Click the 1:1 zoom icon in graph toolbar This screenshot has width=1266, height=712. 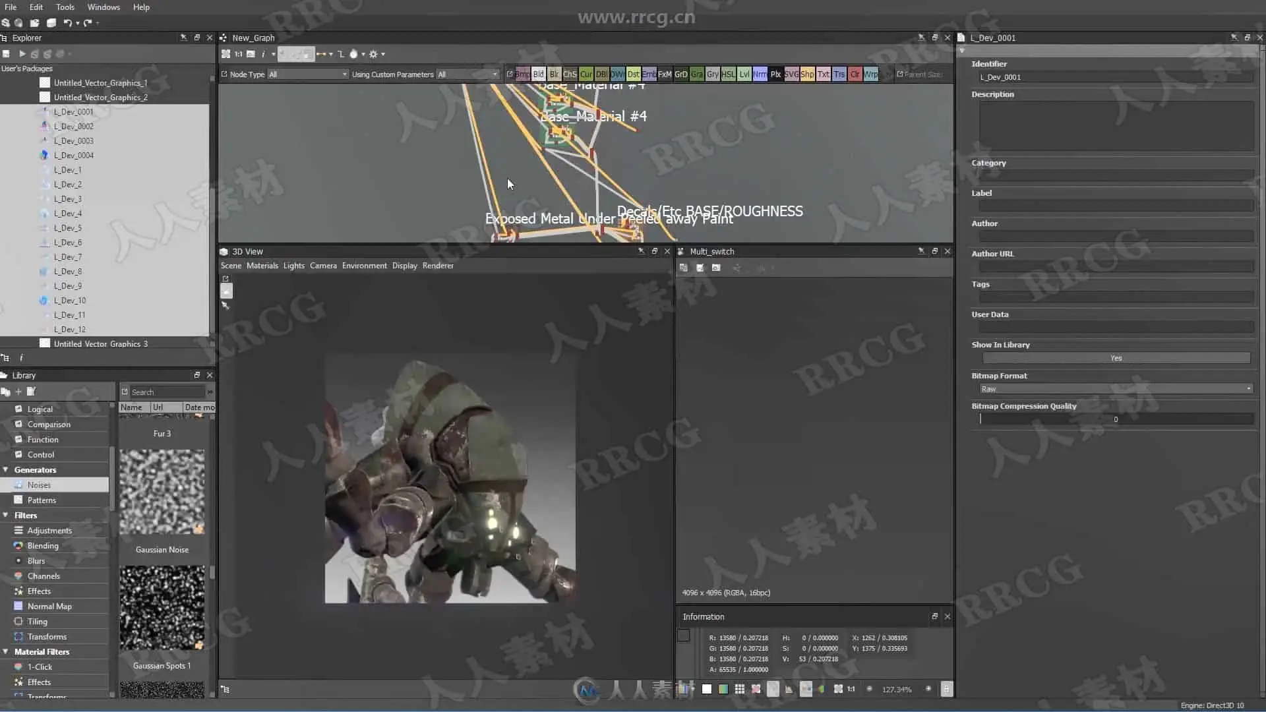pos(238,54)
